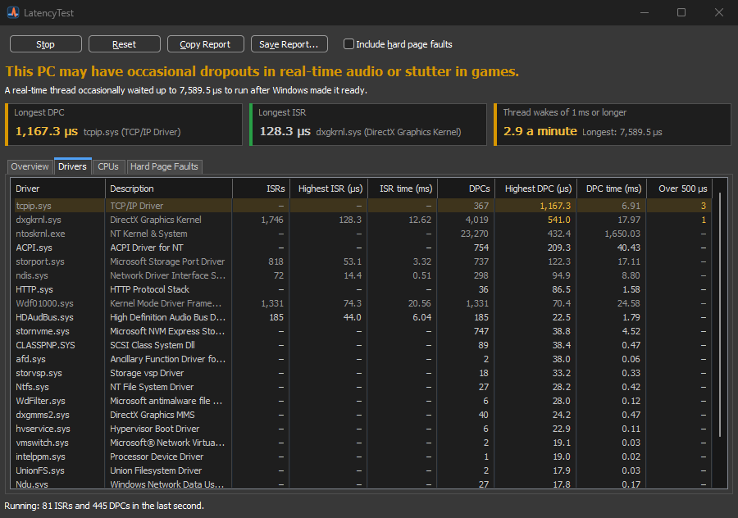Open the Hard Page Faults tab

click(164, 166)
